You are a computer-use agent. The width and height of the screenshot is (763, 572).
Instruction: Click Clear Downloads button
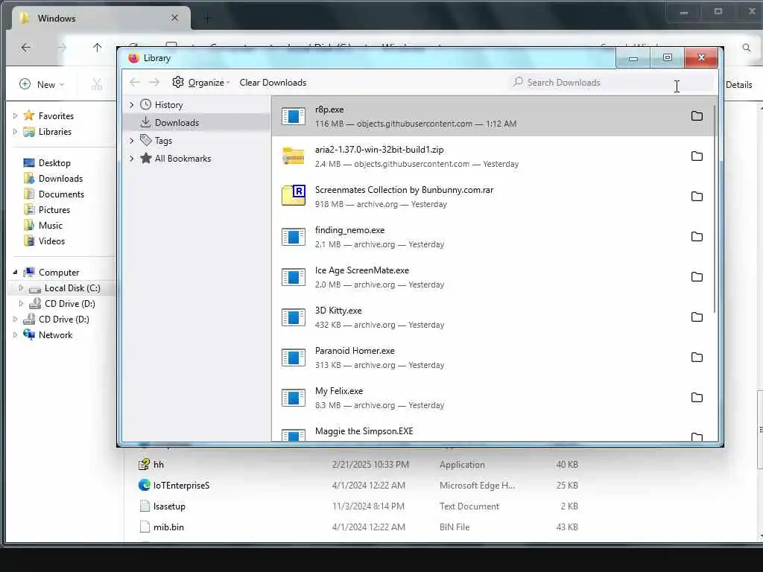coord(273,82)
